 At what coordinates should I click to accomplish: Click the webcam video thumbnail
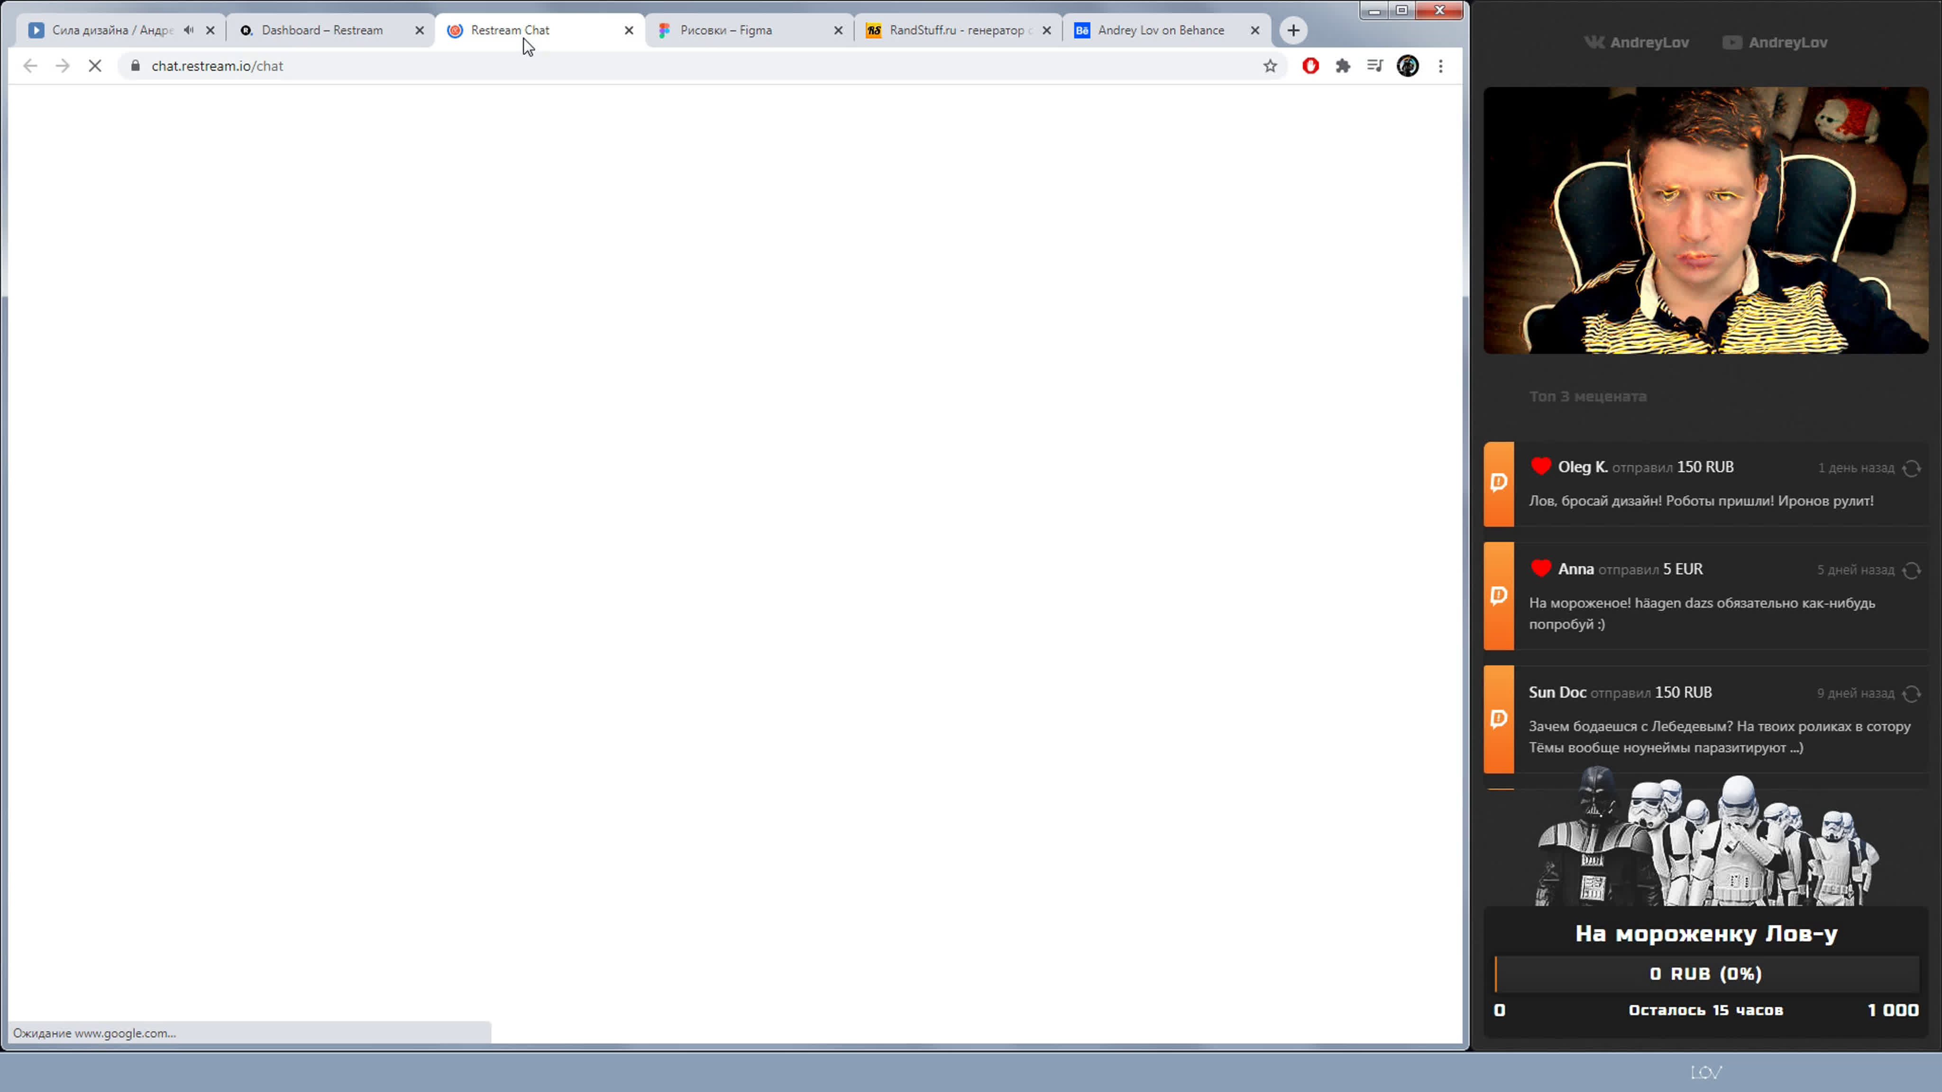pos(1705,220)
